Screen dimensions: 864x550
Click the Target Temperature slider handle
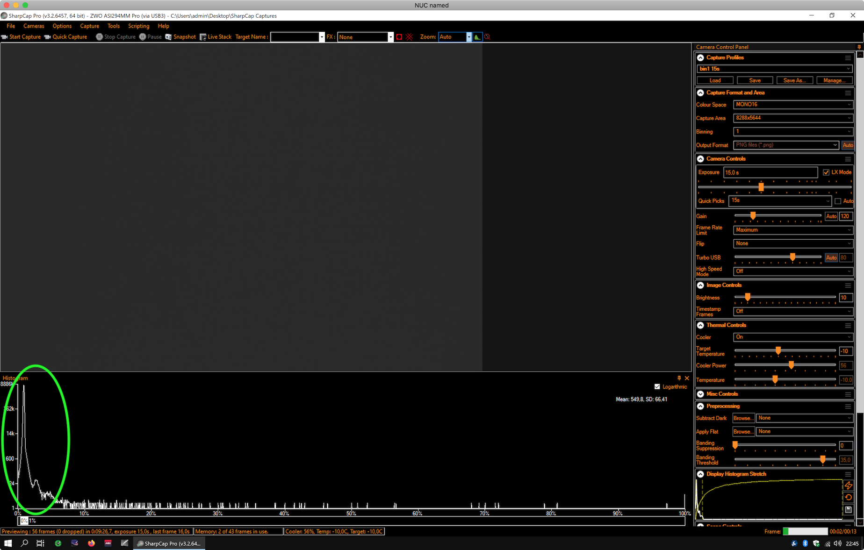pos(778,350)
